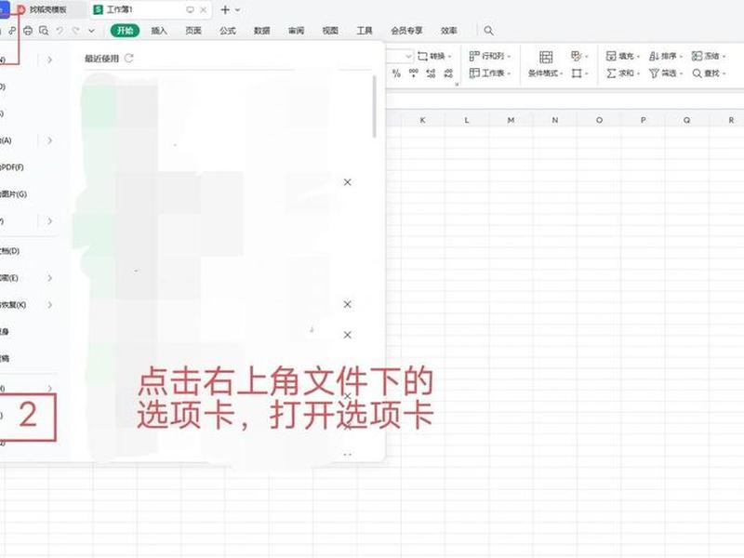Choose the 文档(D) menu item
744x558 pixels.
pos(9,251)
